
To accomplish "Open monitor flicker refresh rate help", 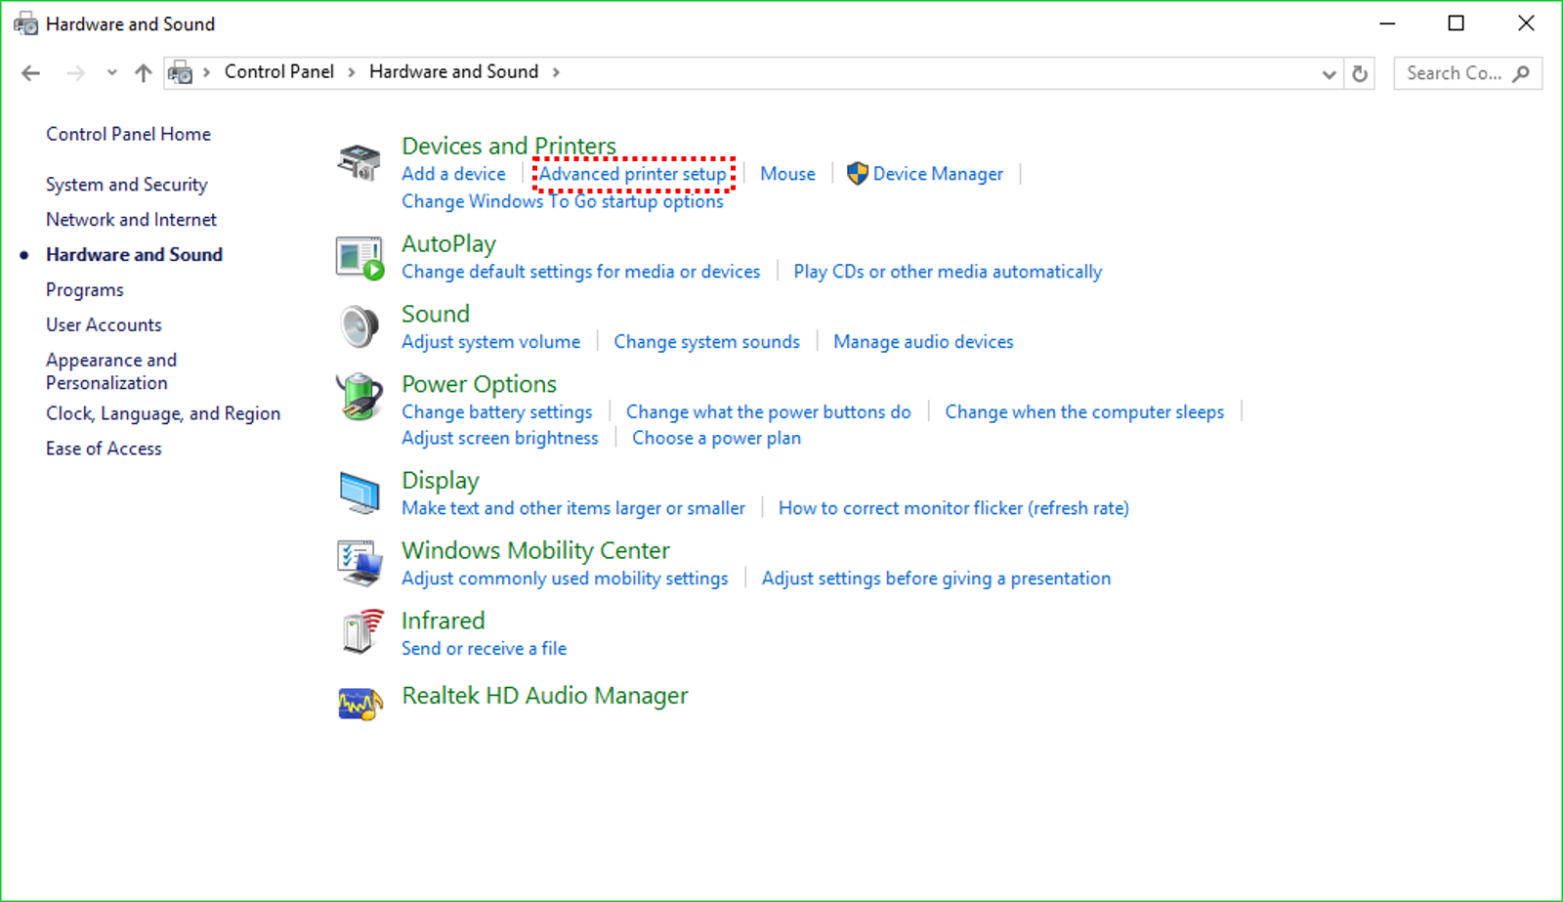I will (953, 508).
